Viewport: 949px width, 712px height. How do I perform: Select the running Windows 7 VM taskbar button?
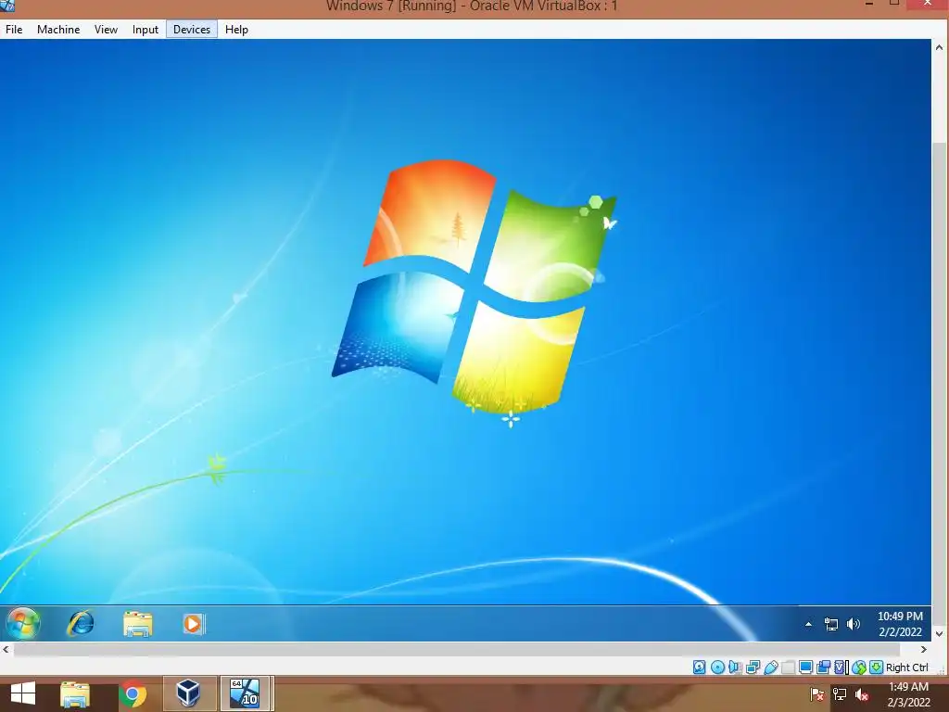(x=245, y=693)
